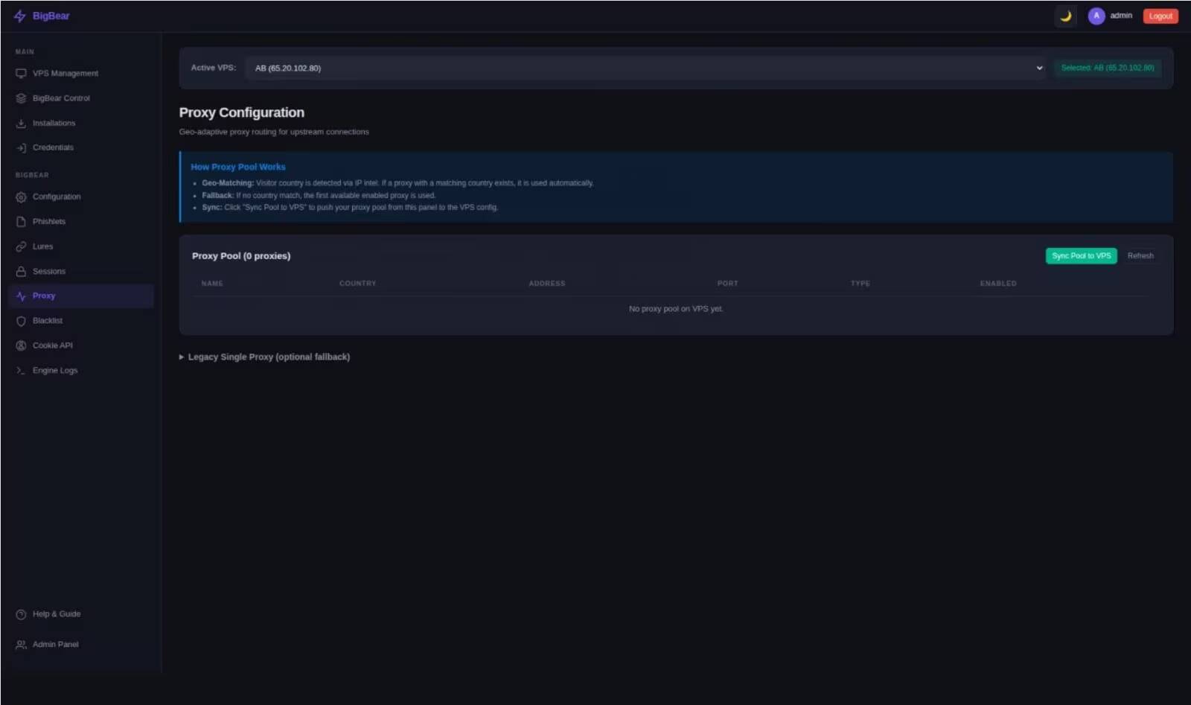Screen dimensions: 1191x705
Task: Select the Proxy item in sidebar
Action: 81,296
